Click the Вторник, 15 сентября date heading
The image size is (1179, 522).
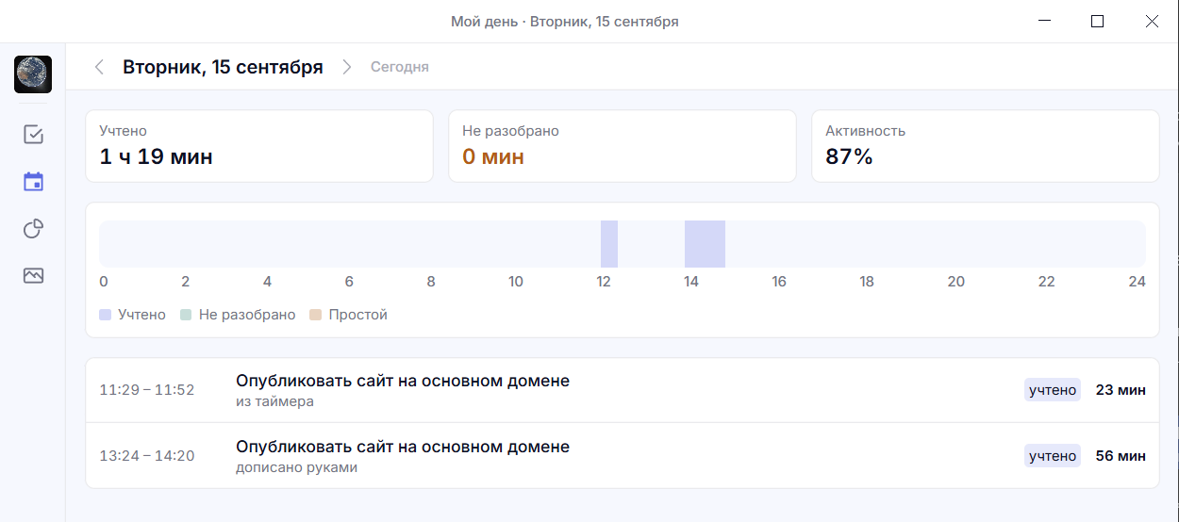point(223,67)
